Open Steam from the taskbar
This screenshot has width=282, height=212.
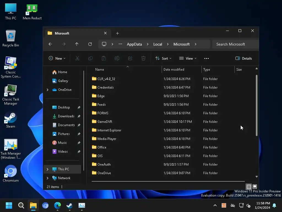coord(70,205)
